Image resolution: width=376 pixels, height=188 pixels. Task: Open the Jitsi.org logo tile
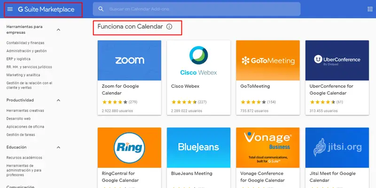pos(337,147)
